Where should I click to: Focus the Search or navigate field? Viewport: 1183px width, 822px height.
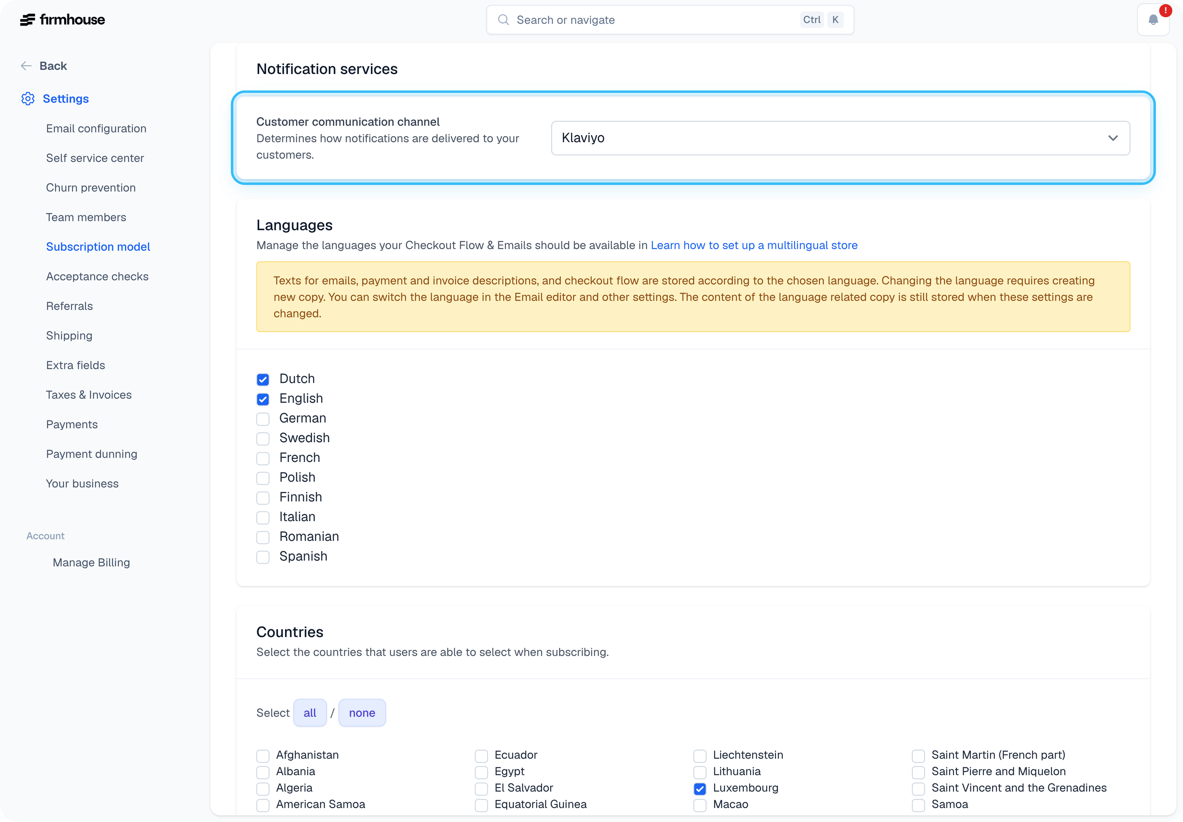670,20
